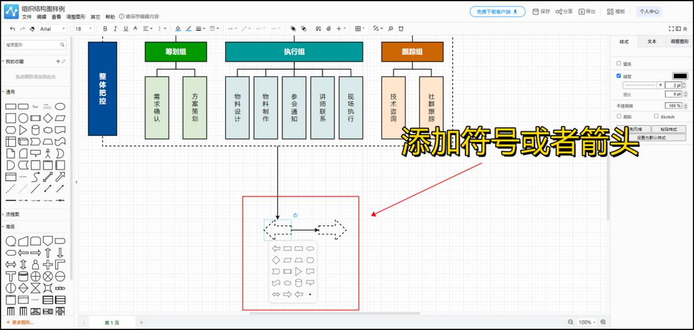Click the 保存 save button
The image size is (694, 330).
click(541, 12)
